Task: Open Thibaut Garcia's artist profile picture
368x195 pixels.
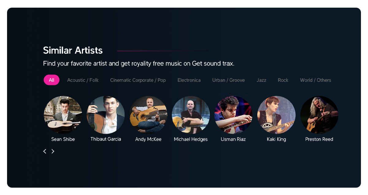Action: pos(105,115)
